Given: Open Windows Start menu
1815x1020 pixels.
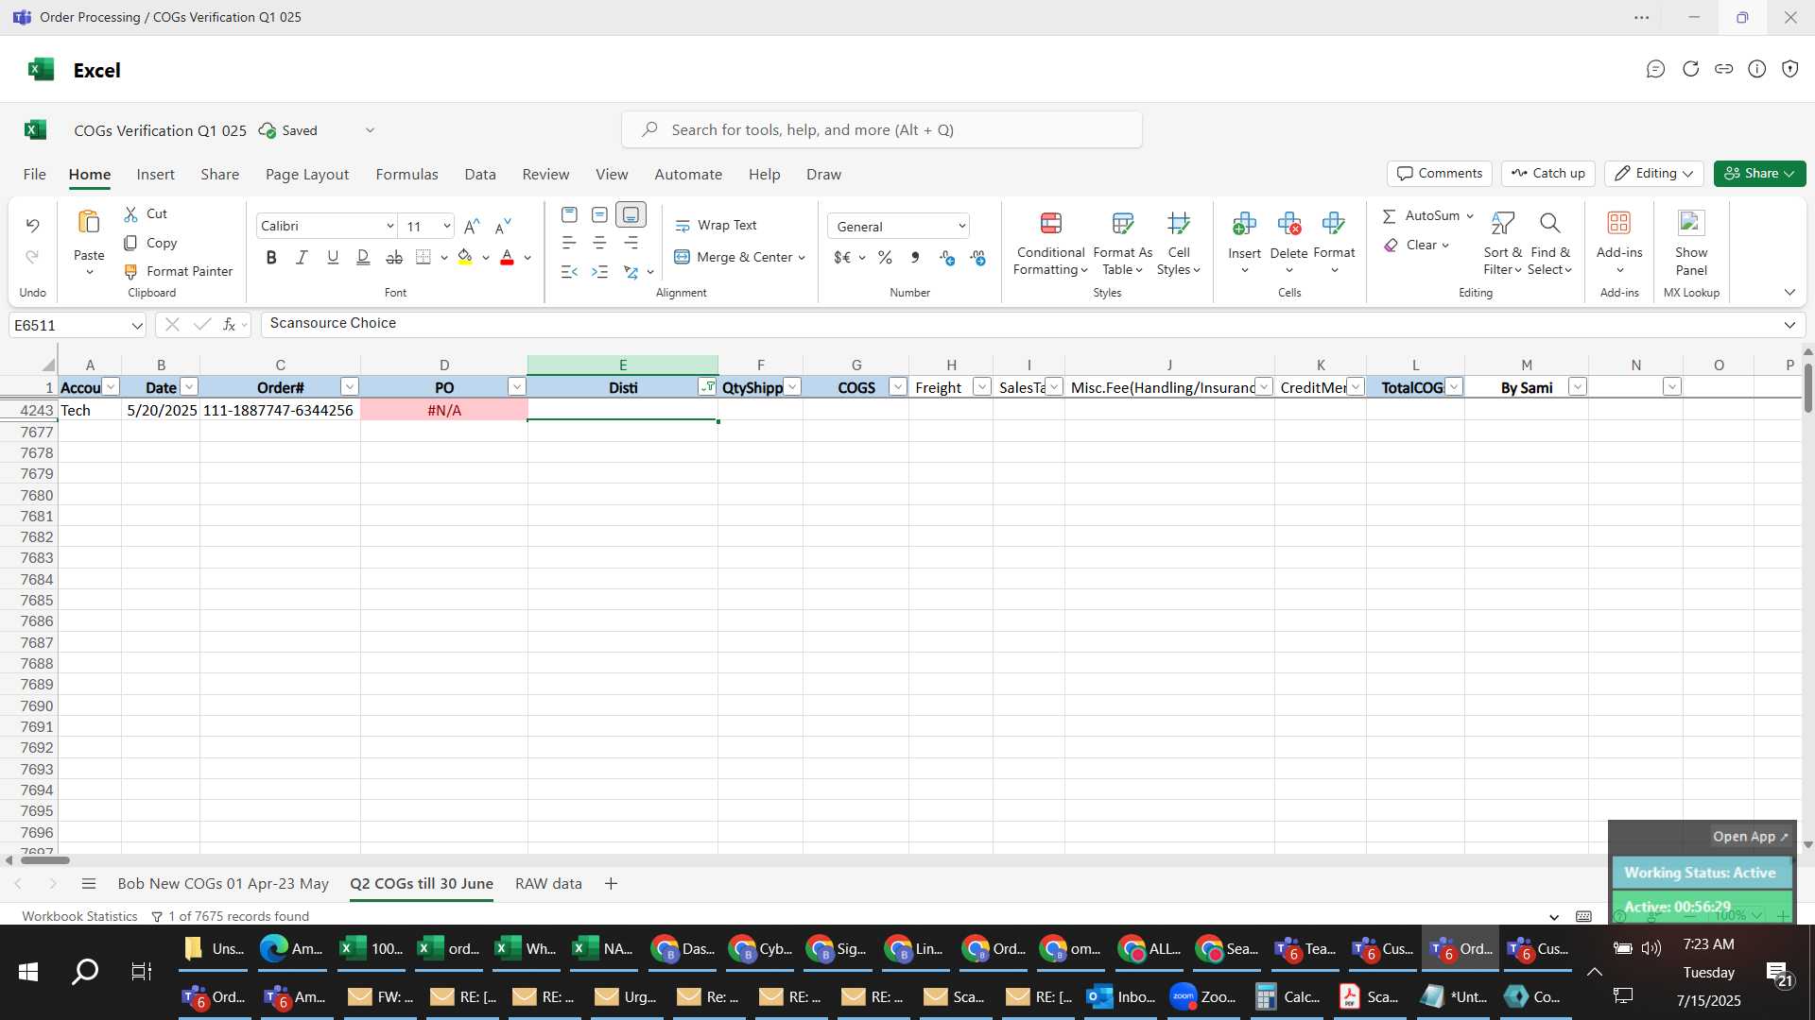Looking at the screenshot, I should 28,972.
